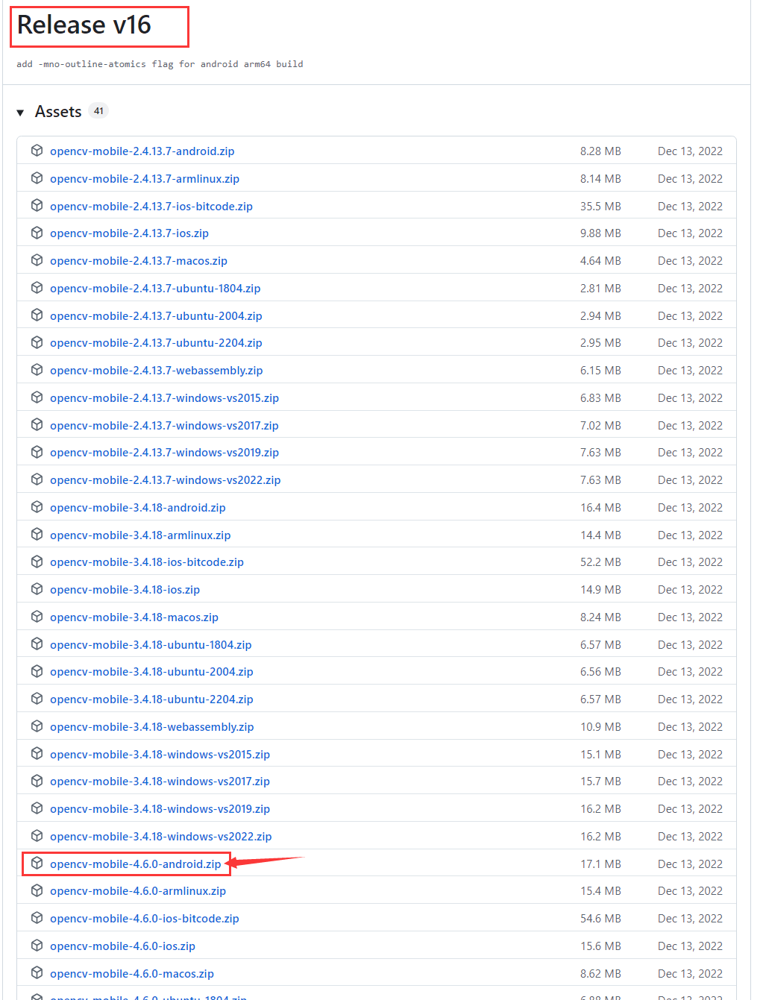Download opencv-mobile-3.4.18-windows-vs2015.zip

[160, 755]
